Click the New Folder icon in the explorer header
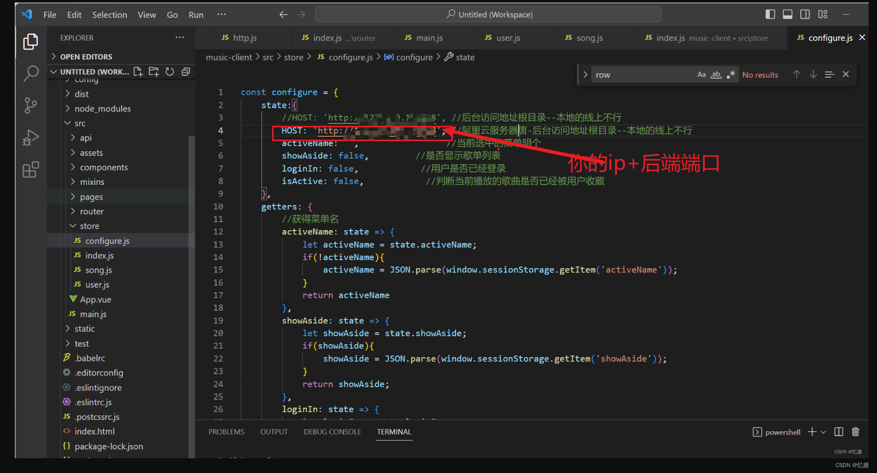The height and width of the screenshot is (473, 877). (154, 72)
